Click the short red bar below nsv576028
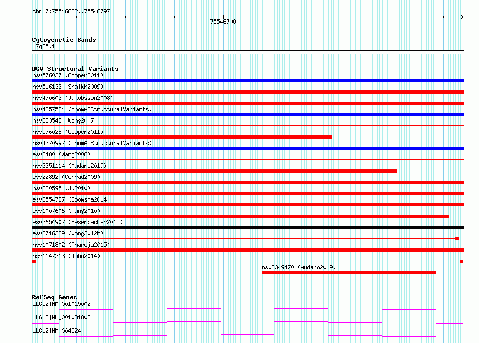Viewport: 479px width, 343px height. (181, 137)
